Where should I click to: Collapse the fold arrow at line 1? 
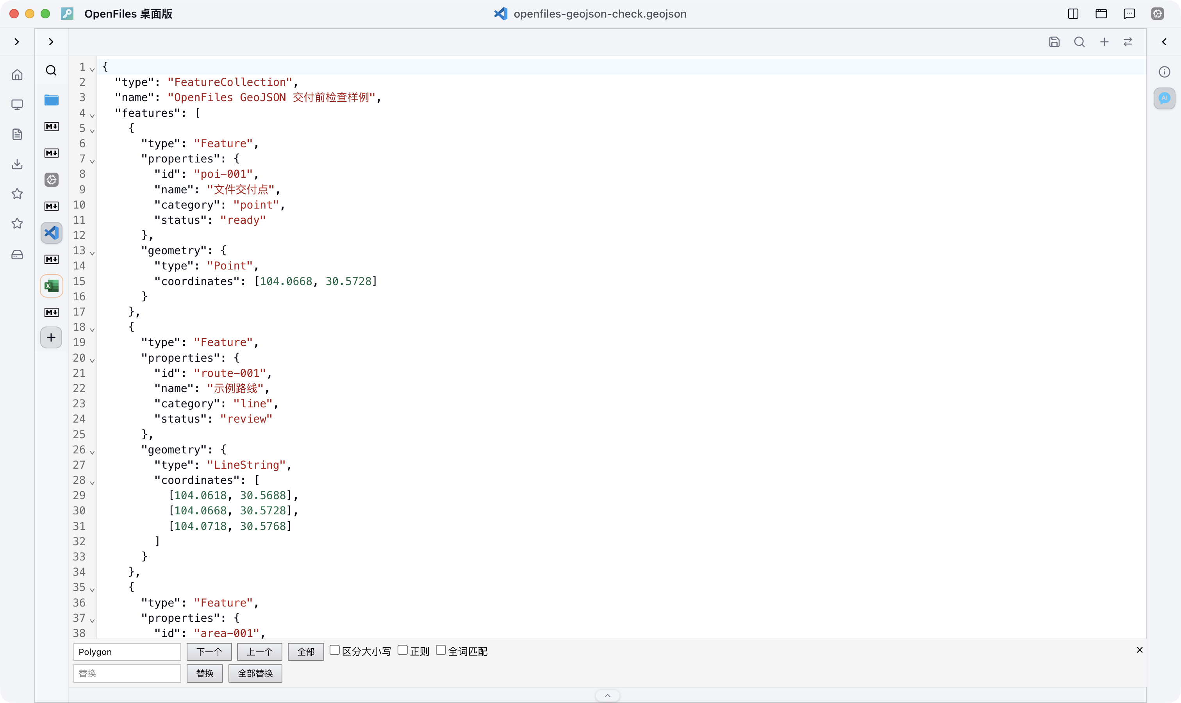tap(93, 70)
